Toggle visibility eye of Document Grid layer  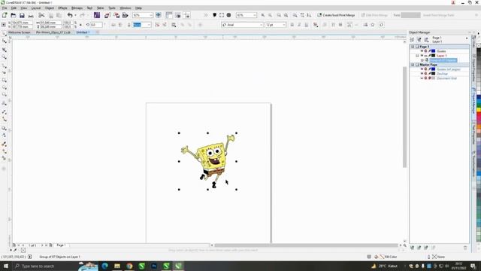pyautogui.click(x=422, y=78)
